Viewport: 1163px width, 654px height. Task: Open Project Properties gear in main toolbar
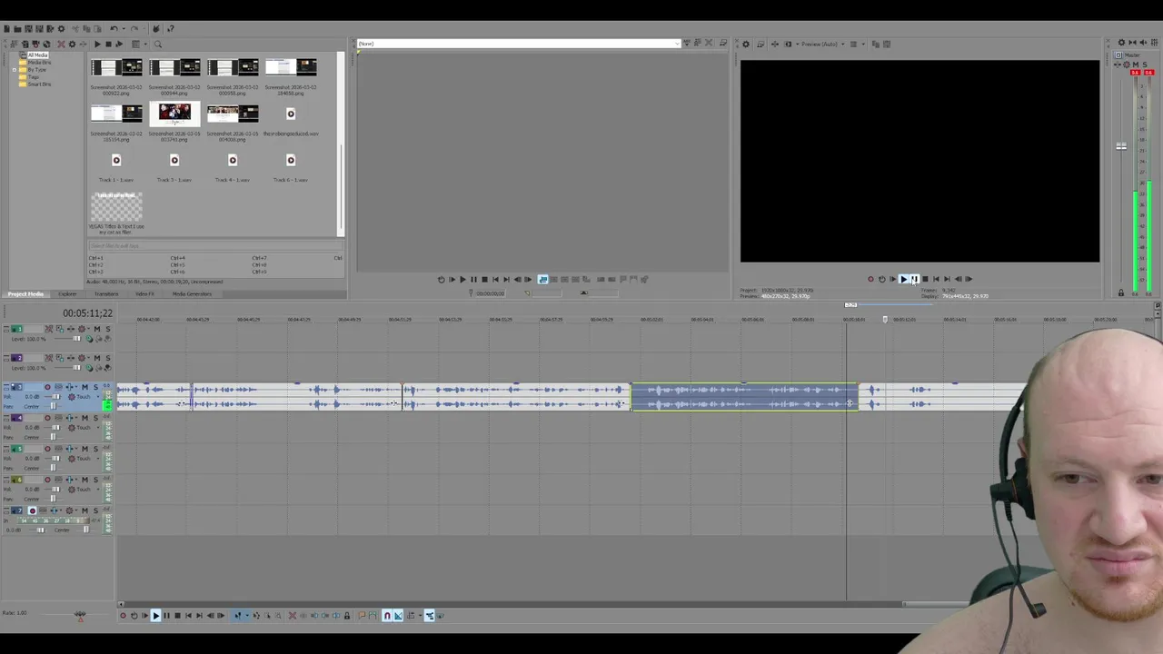pos(61,29)
